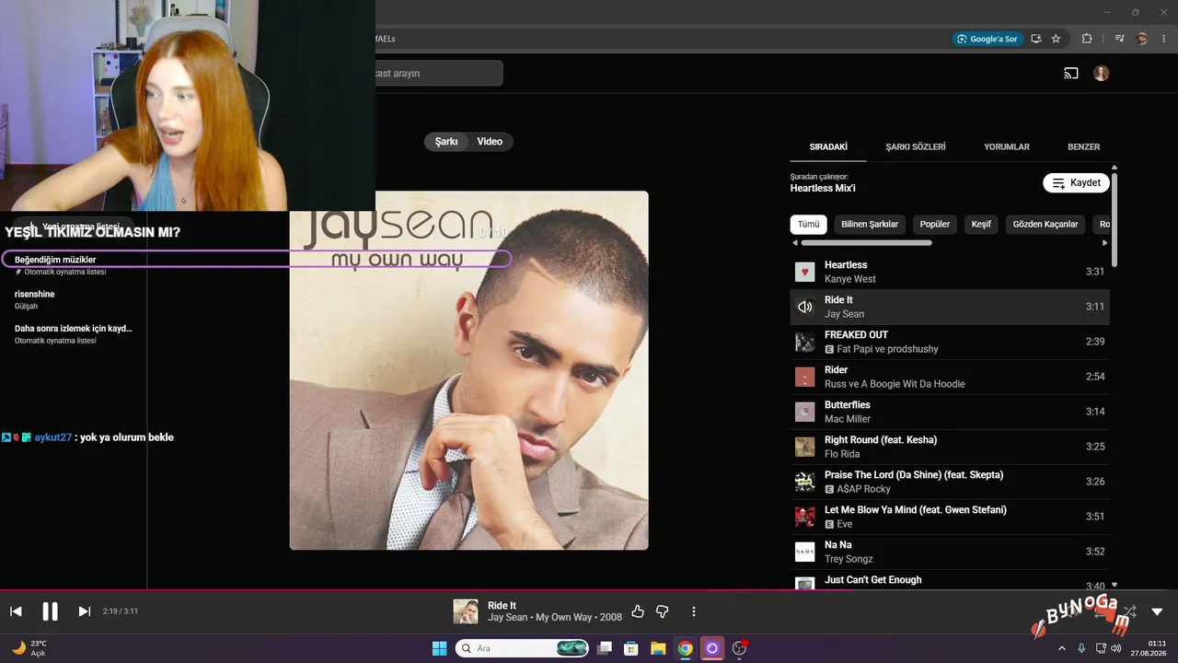Open the three-dot menu beside Ride It in player bar
The height and width of the screenshot is (663, 1178).
694,611
